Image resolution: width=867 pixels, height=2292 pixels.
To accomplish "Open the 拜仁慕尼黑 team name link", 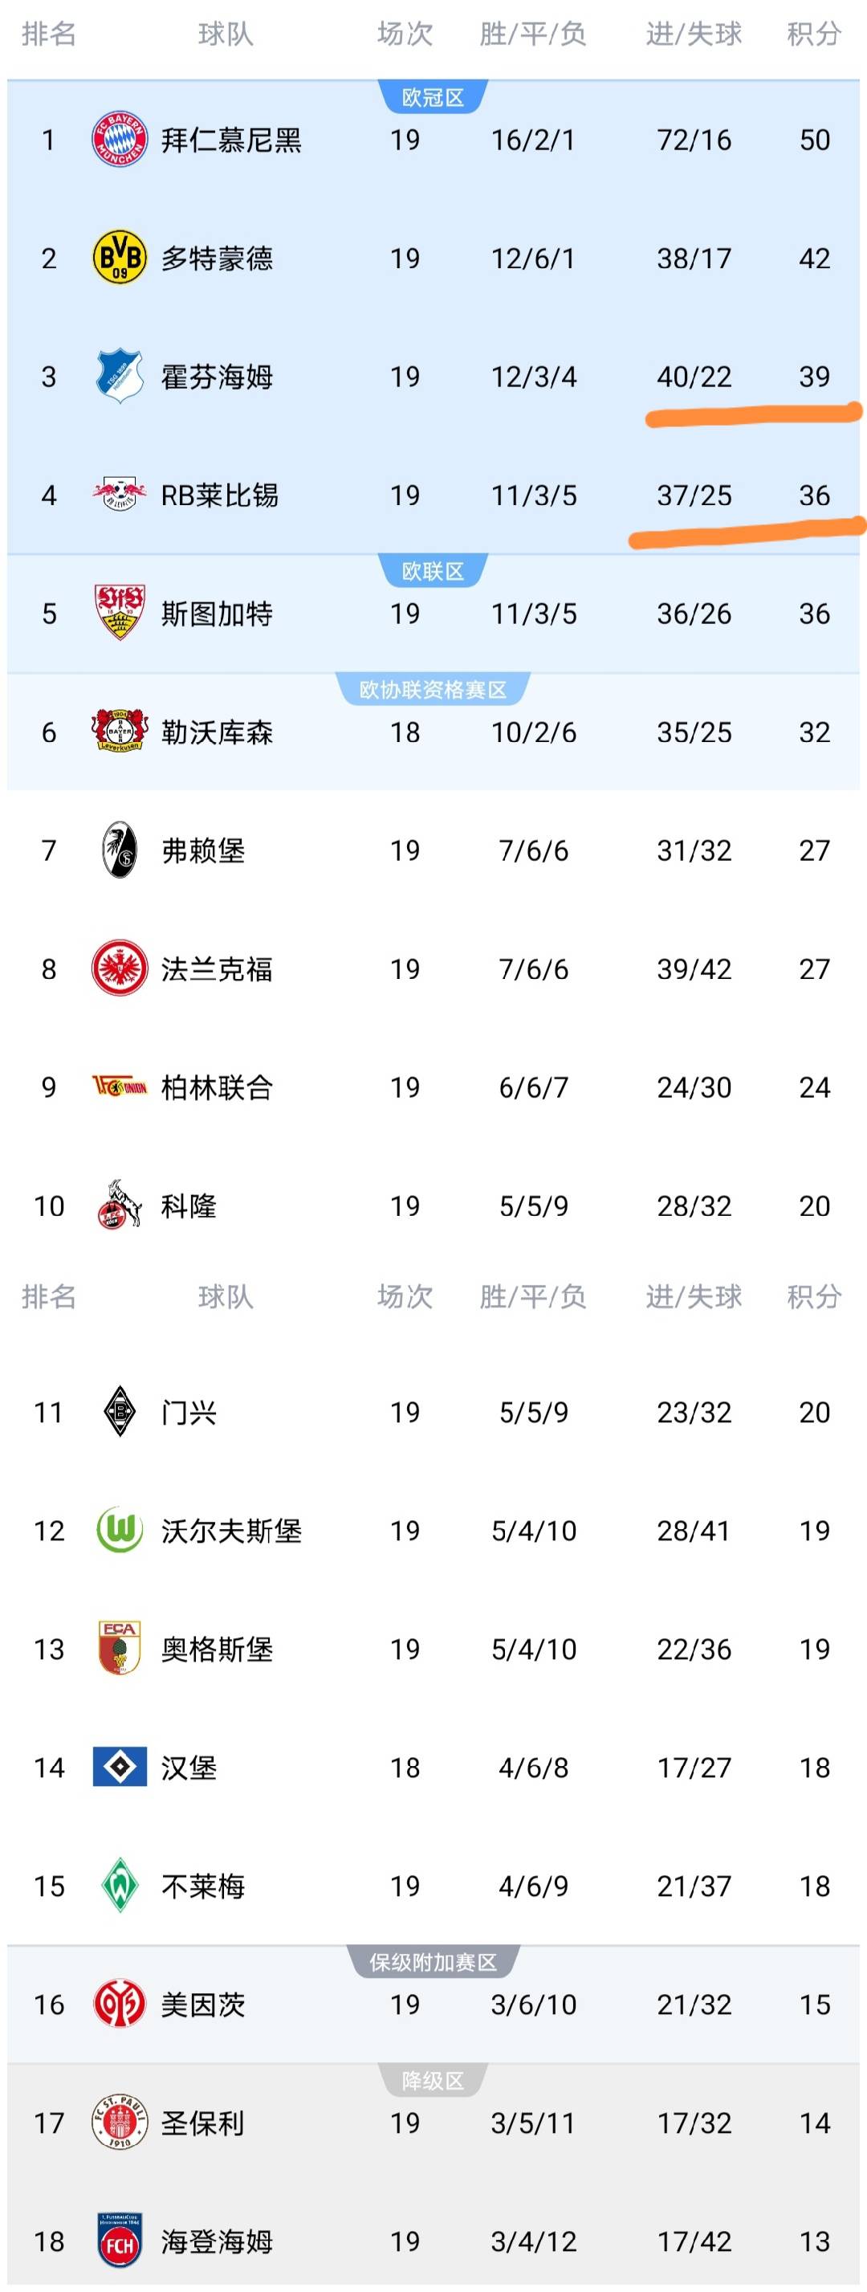I will point(231,141).
